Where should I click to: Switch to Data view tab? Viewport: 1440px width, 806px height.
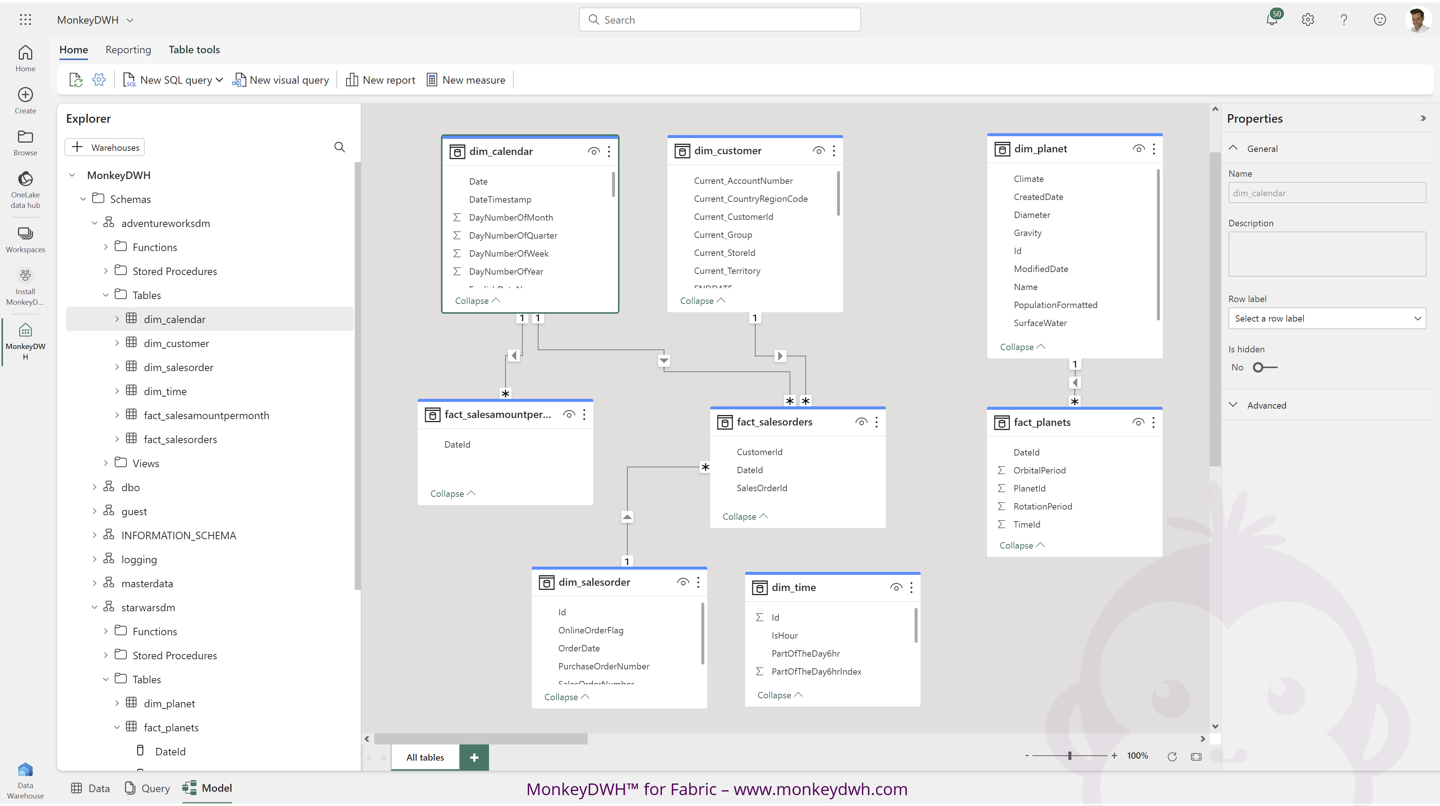(x=90, y=788)
